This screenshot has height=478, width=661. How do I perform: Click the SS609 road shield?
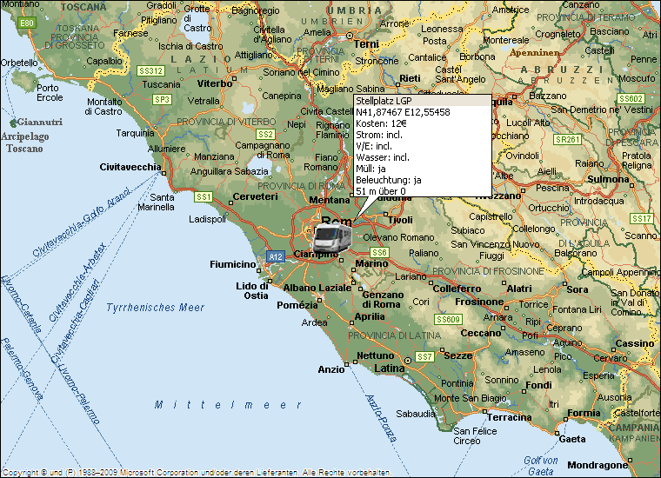448,320
